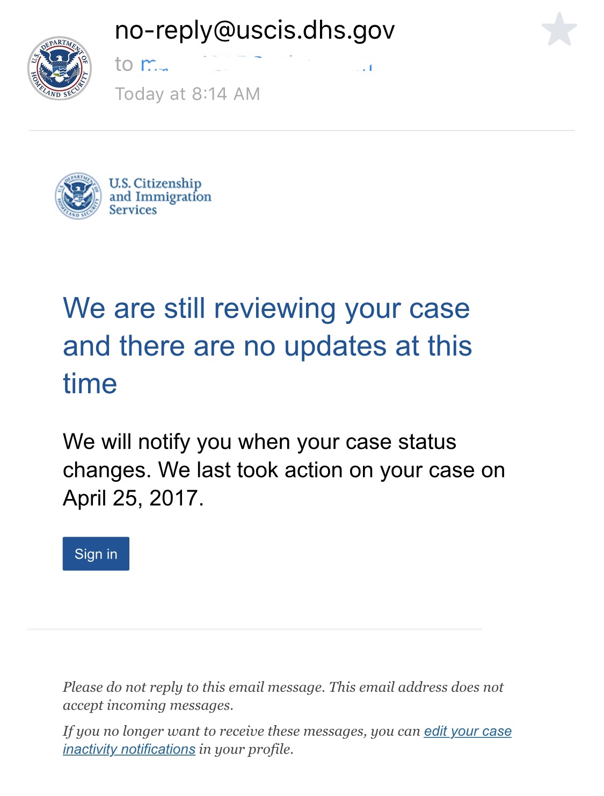Click the divider line below the email header
604x796 pixels.
click(302, 130)
